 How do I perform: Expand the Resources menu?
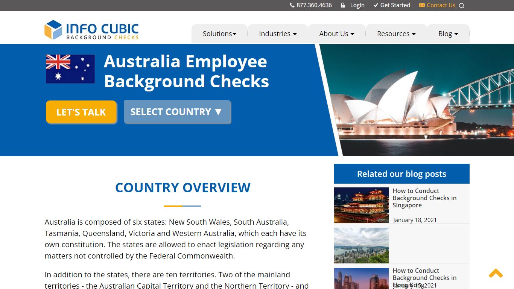coord(396,33)
